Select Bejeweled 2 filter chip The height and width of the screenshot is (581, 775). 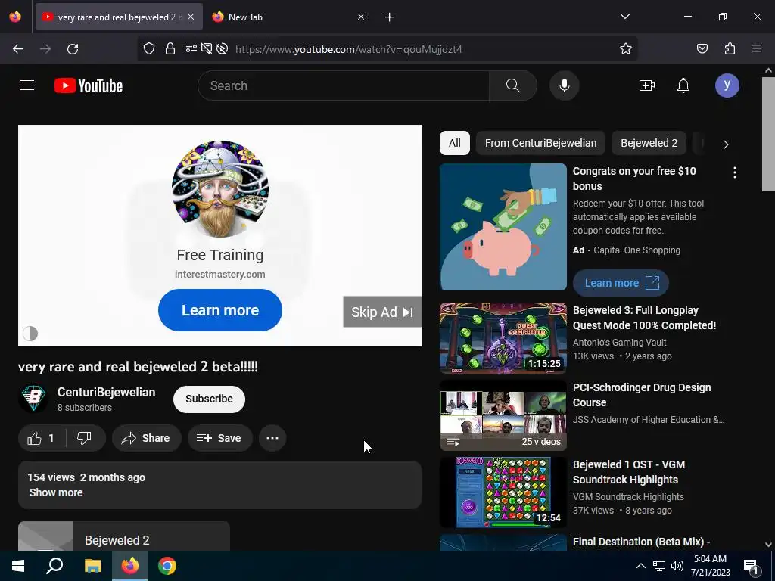coord(649,143)
